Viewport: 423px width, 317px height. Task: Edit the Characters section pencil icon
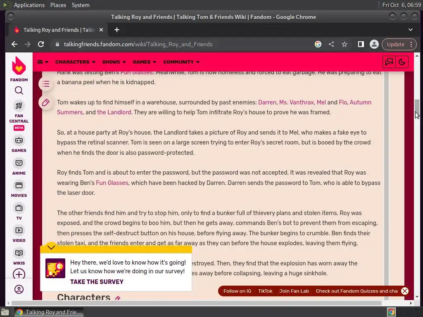118,298
